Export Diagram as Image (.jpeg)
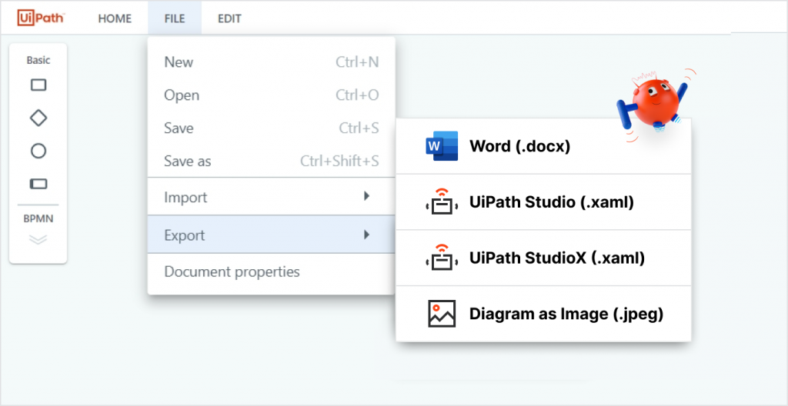 click(543, 314)
